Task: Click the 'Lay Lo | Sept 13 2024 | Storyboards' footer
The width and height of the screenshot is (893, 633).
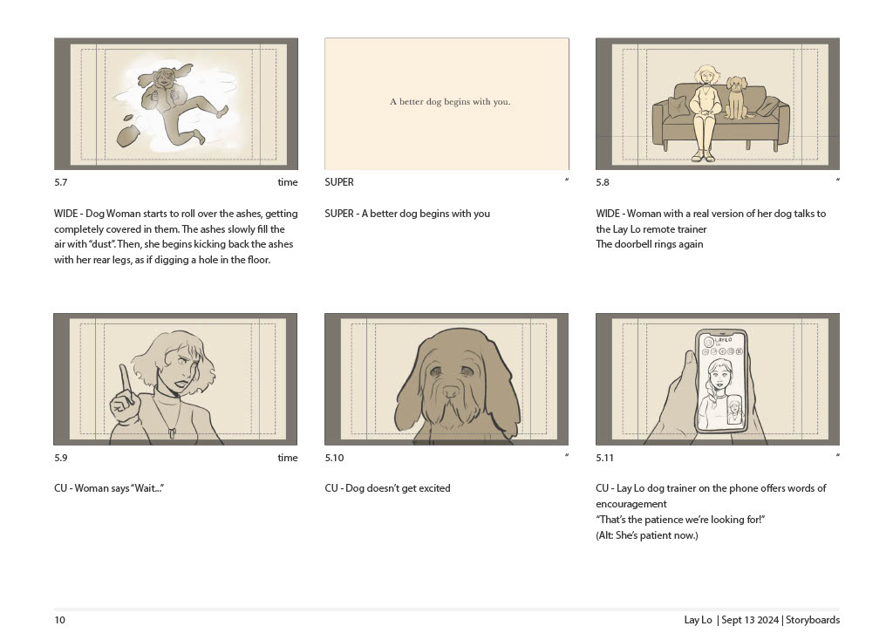Action: 762,620
